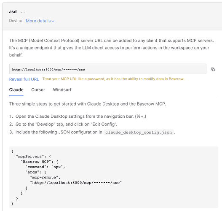Viewport: 222px width, 211px height.
Task: Click inside the masked MCP URL field
Action: pyautogui.click(x=108, y=69)
